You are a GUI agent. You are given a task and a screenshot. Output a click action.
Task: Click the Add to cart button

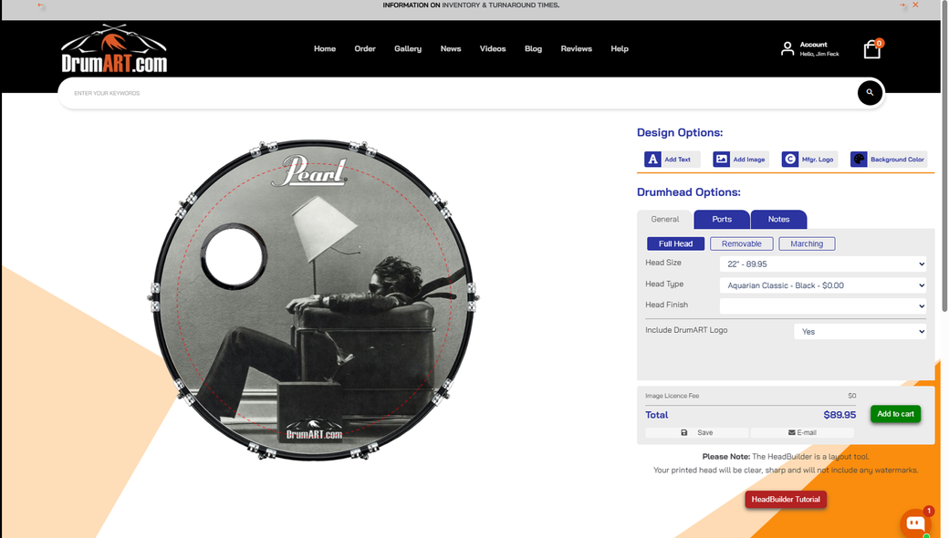pos(895,414)
